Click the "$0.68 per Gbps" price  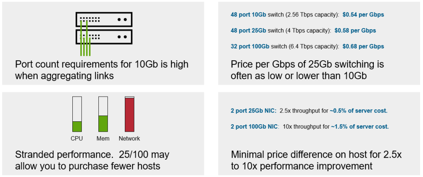pyautogui.click(x=363, y=46)
